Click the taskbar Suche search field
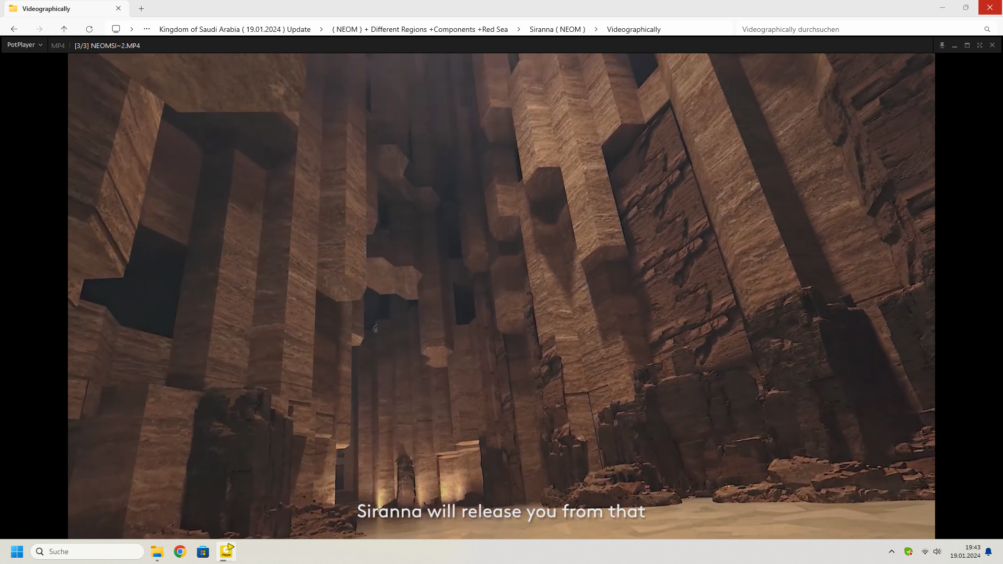The width and height of the screenshot is (1003, 564). [87, 551]
